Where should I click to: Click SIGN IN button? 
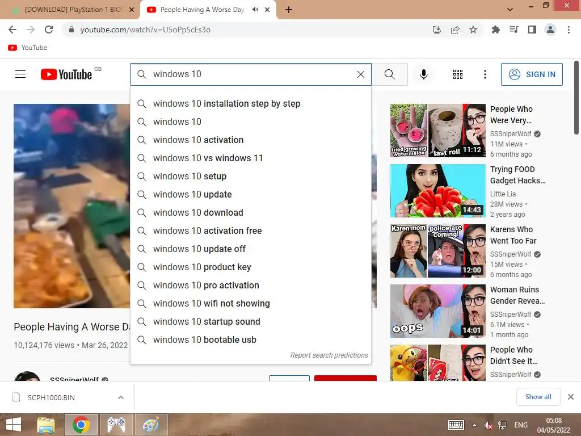click(532, 74)
